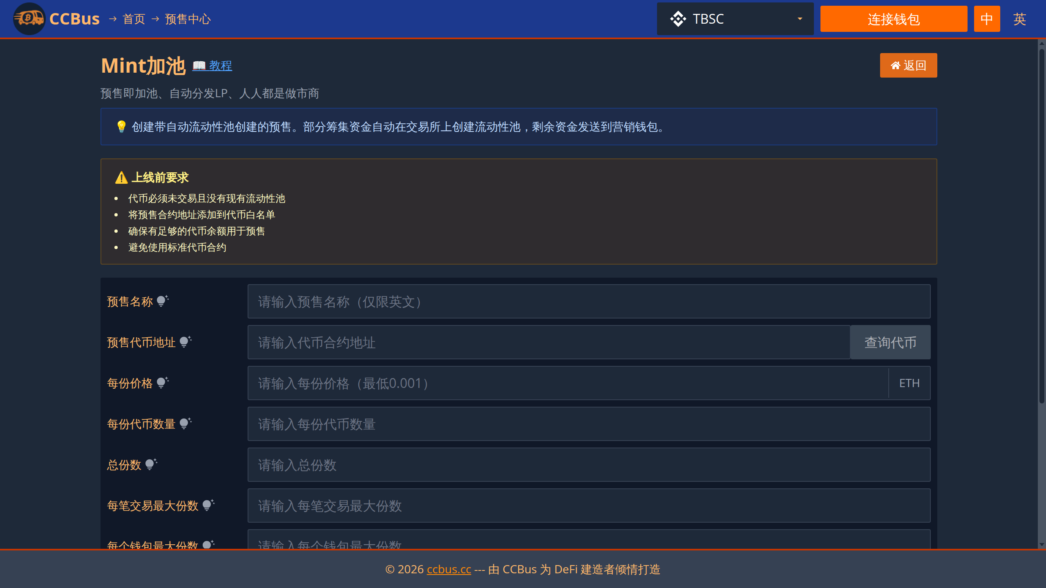Click hint bulb next to 每笔交易最大份数

208,506
